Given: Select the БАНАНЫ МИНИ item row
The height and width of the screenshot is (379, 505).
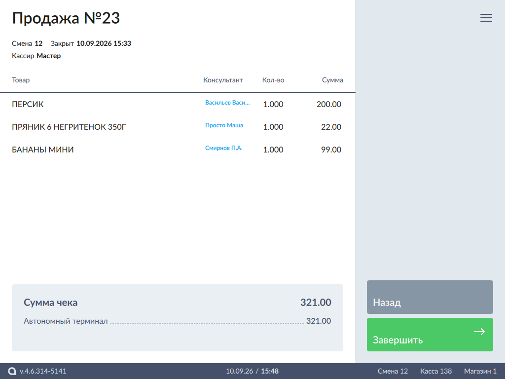Looking at the screenshot, I should pyautogui.click(x=178, y=150).
